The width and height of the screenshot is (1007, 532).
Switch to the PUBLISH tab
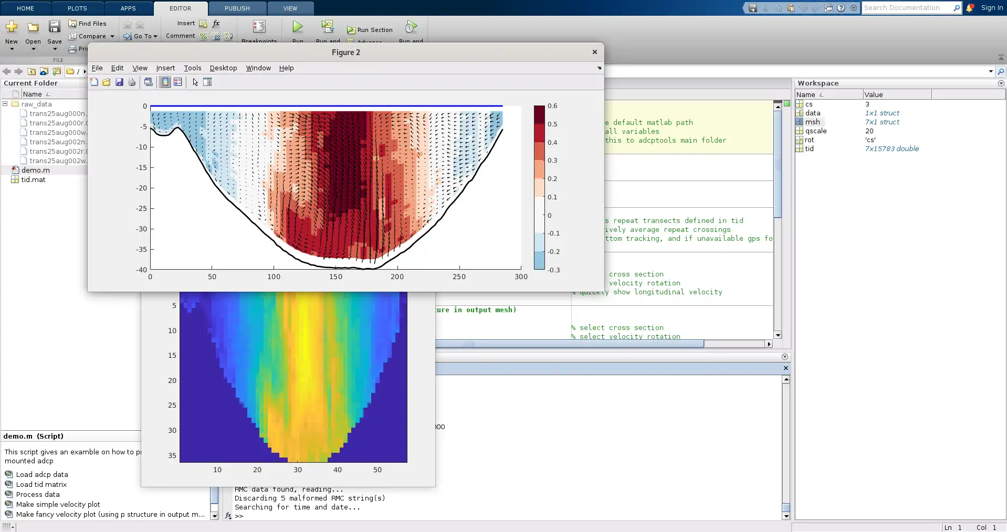(237, 8)
